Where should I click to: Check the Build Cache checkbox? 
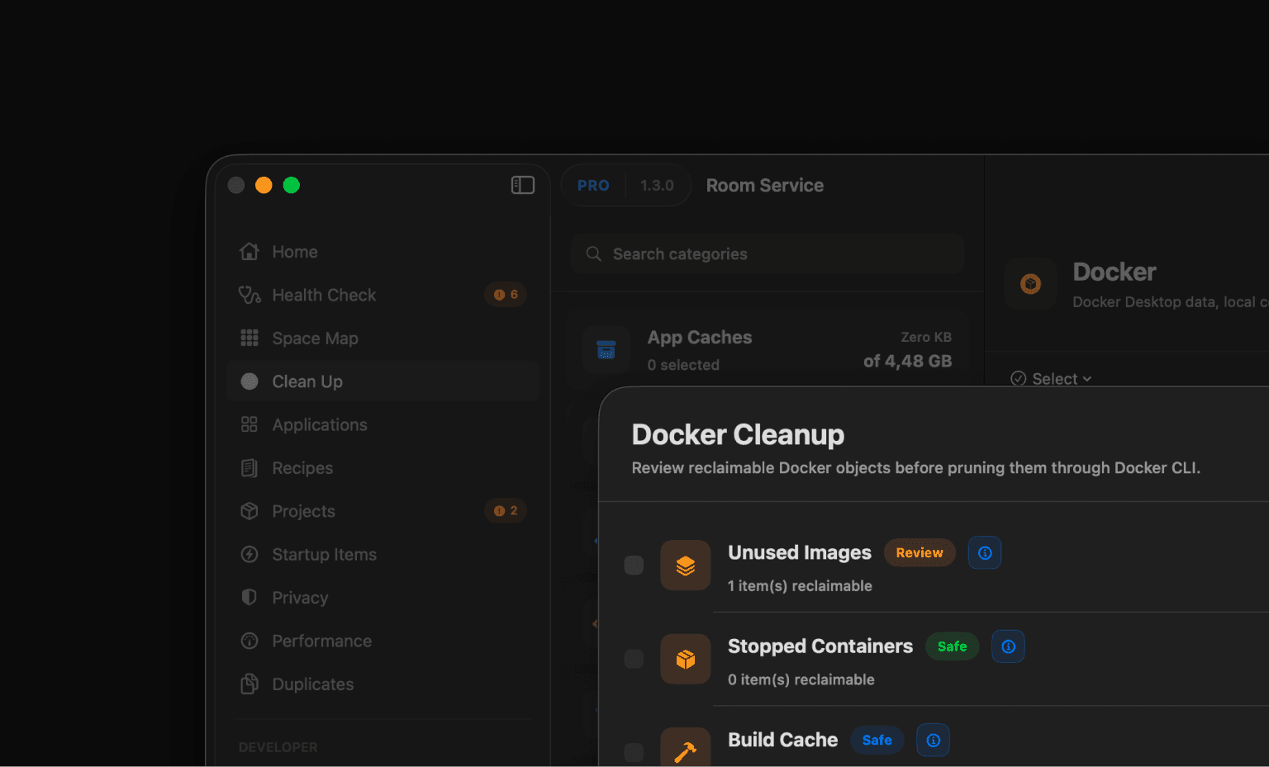pos(634,752)
